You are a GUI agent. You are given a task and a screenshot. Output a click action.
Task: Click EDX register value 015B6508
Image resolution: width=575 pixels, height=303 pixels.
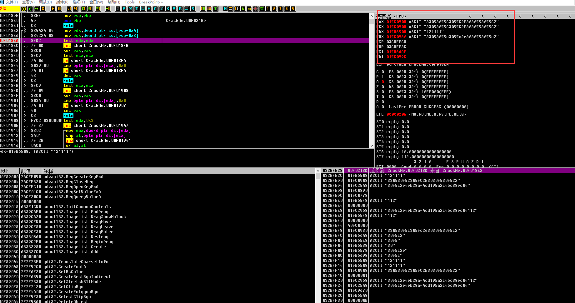(396, 32)
